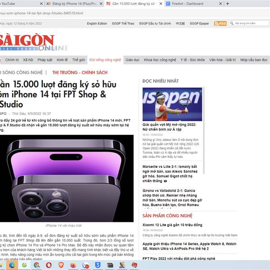The height and width of the screenshot is (270, 270).
Task: Switch to the YouTube tab
Action: point(19,4)
